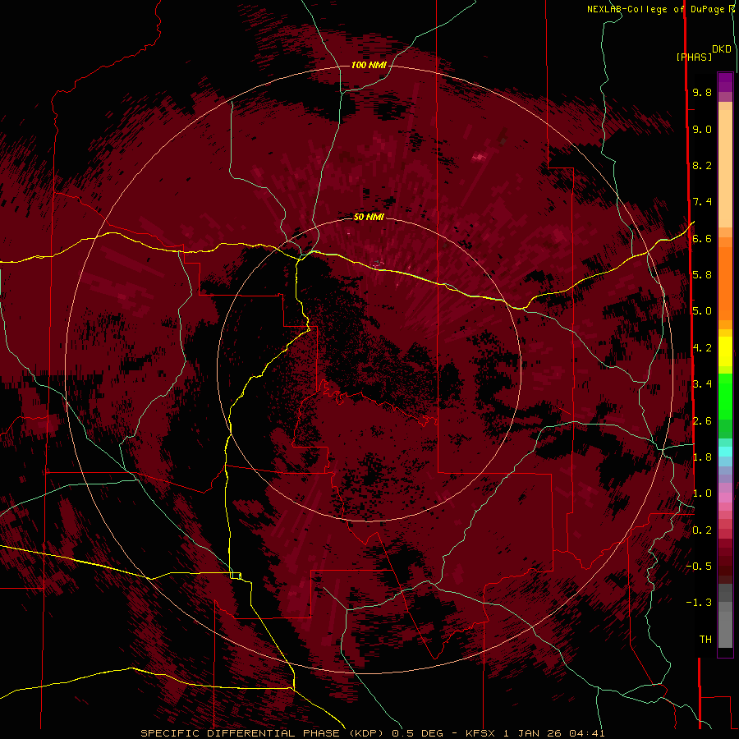Click the NEXLAB-College of DuPage header text
The width and height of the screenshot is (739, 739).
pos(655,9)
